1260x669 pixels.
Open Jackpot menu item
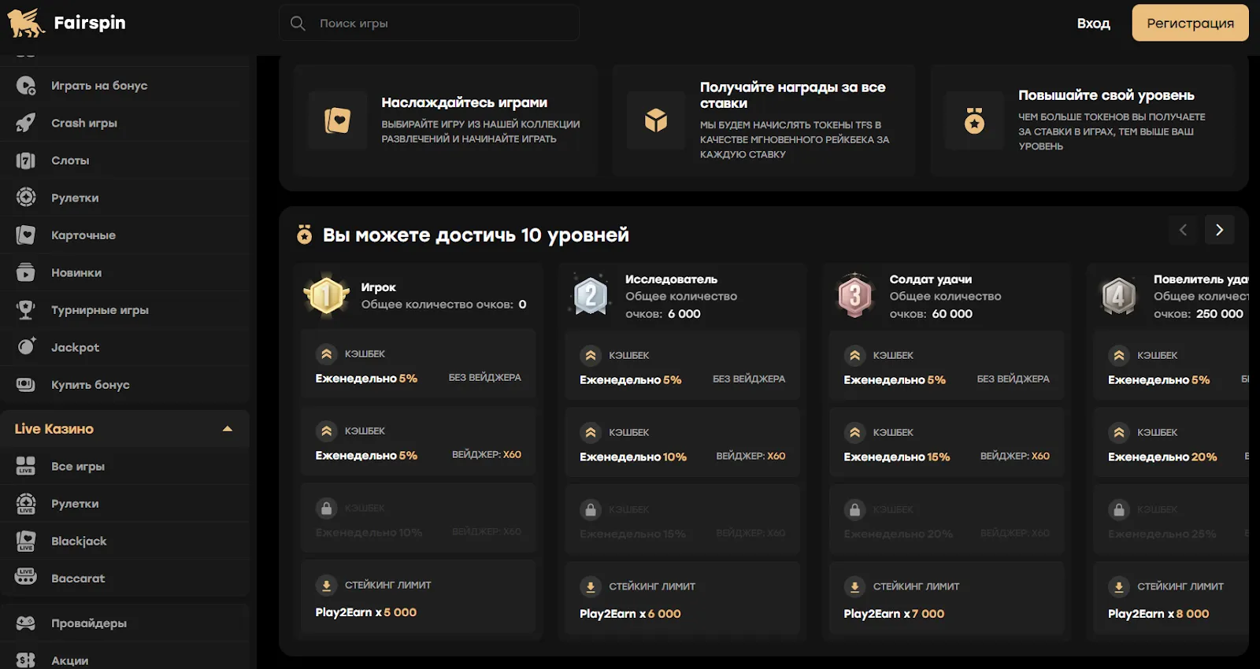(x=125, y=347)
